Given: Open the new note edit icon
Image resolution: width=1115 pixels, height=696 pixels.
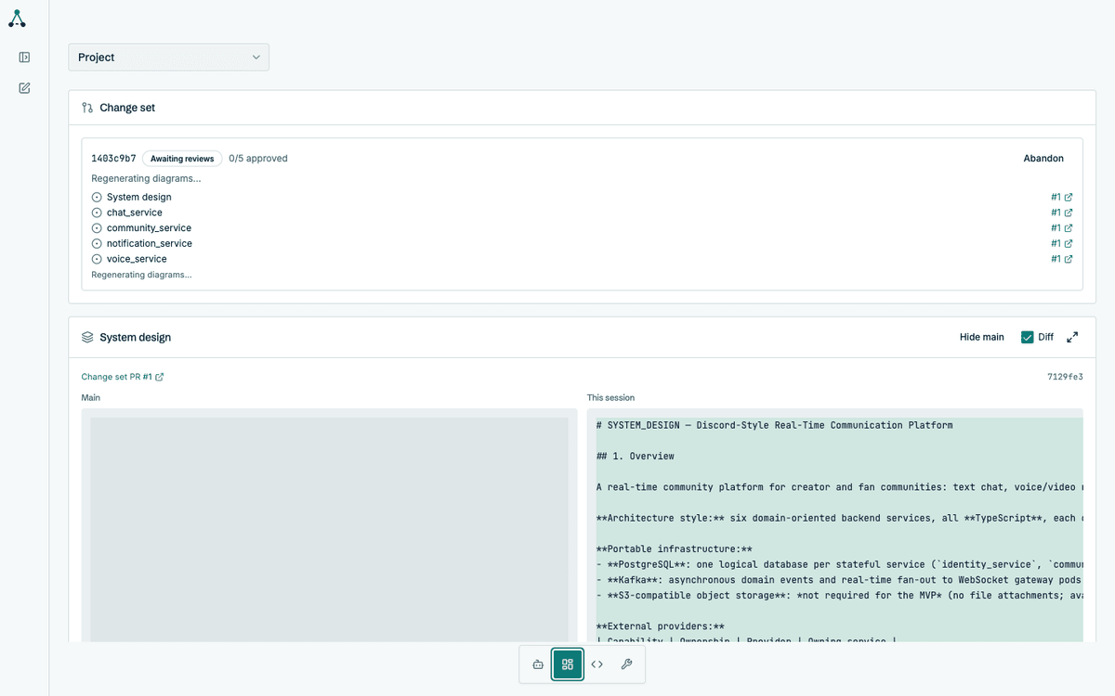Looking at the screenshot, I should (x=24, y=88).
